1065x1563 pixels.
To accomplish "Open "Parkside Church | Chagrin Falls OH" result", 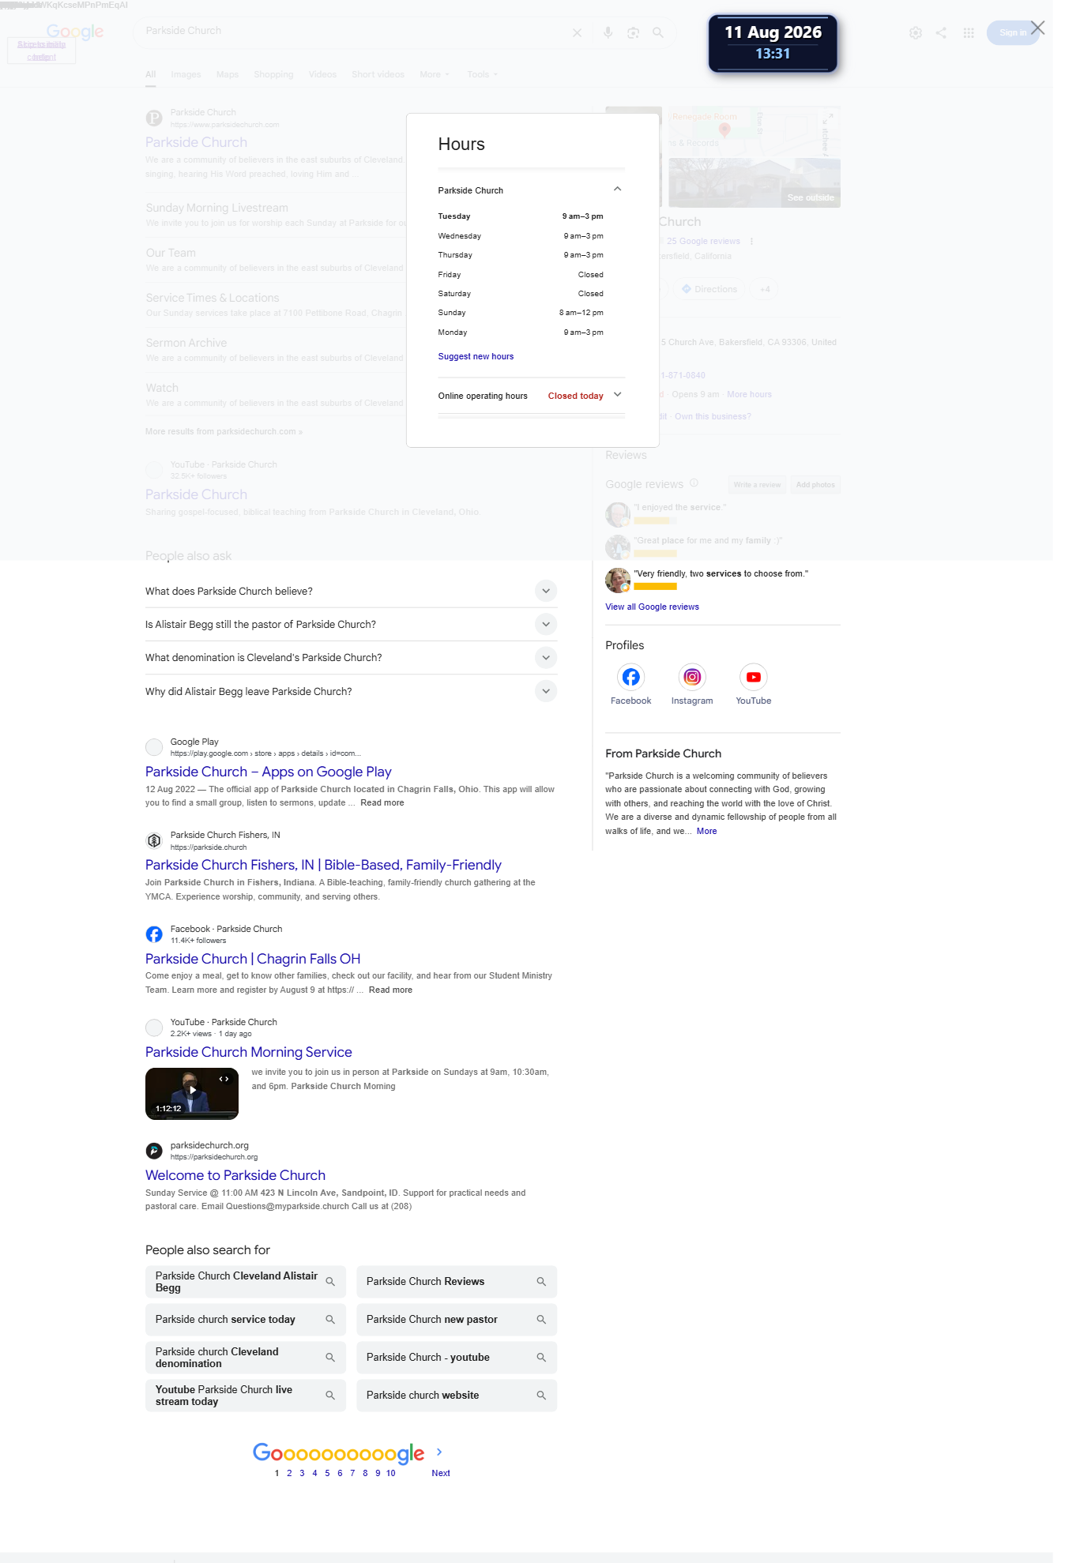I will coord(253,959).
